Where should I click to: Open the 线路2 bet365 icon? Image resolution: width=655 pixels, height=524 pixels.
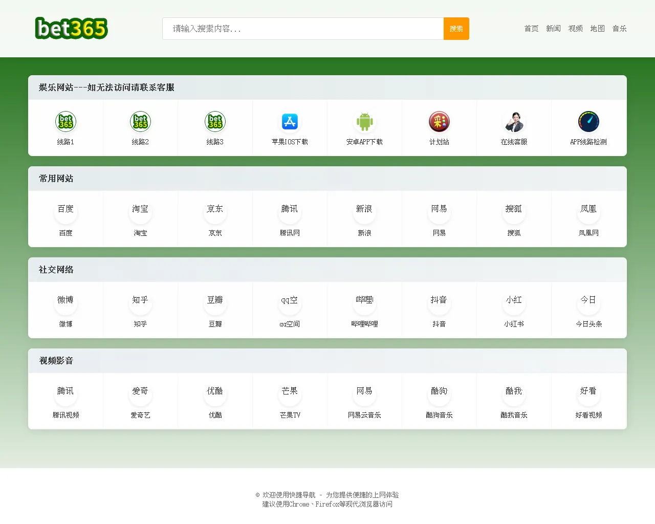(140, 122)
